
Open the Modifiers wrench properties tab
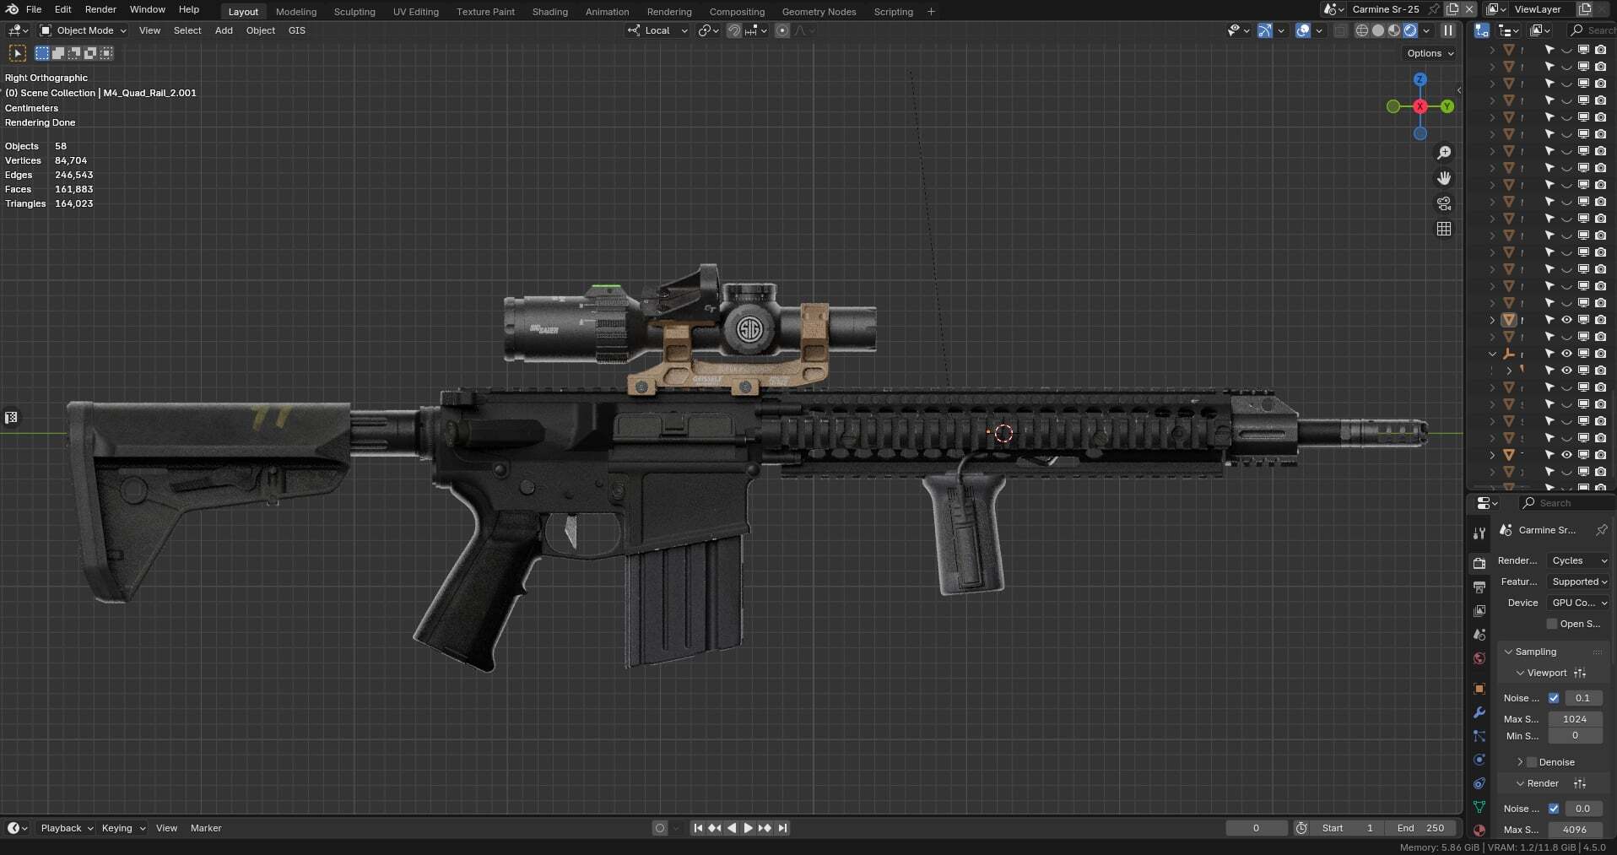click(x=1479, y=712)
